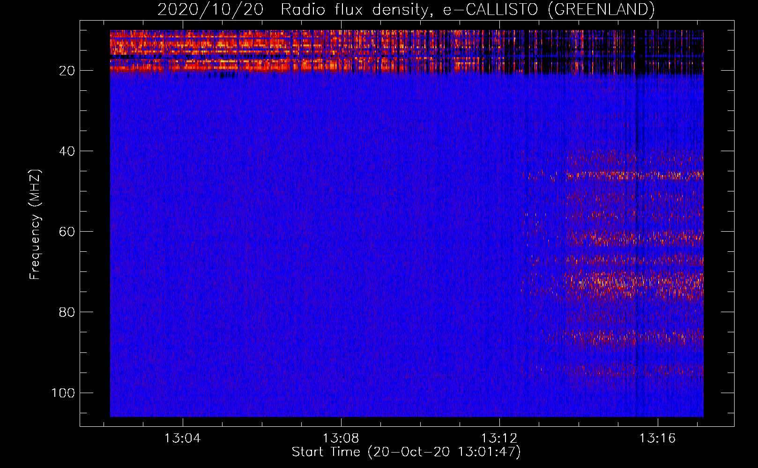Click the '13:16' time tick label
This screenshot has height=468, width=758.
(658, 438)
